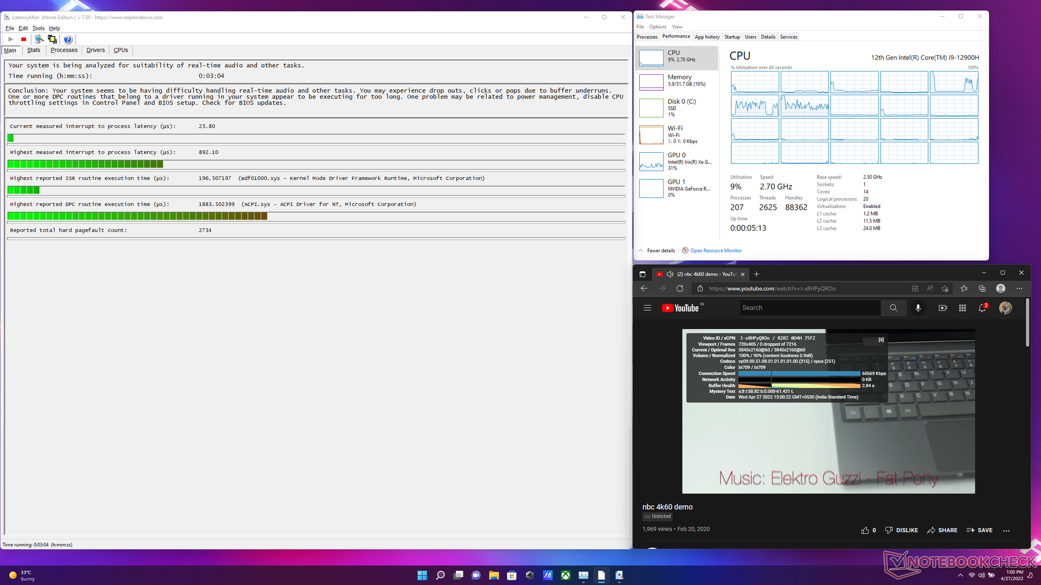Switch to the Drivers tab in LatencyMon
This screenshot has width=1041, height=585.
point(95,50)
